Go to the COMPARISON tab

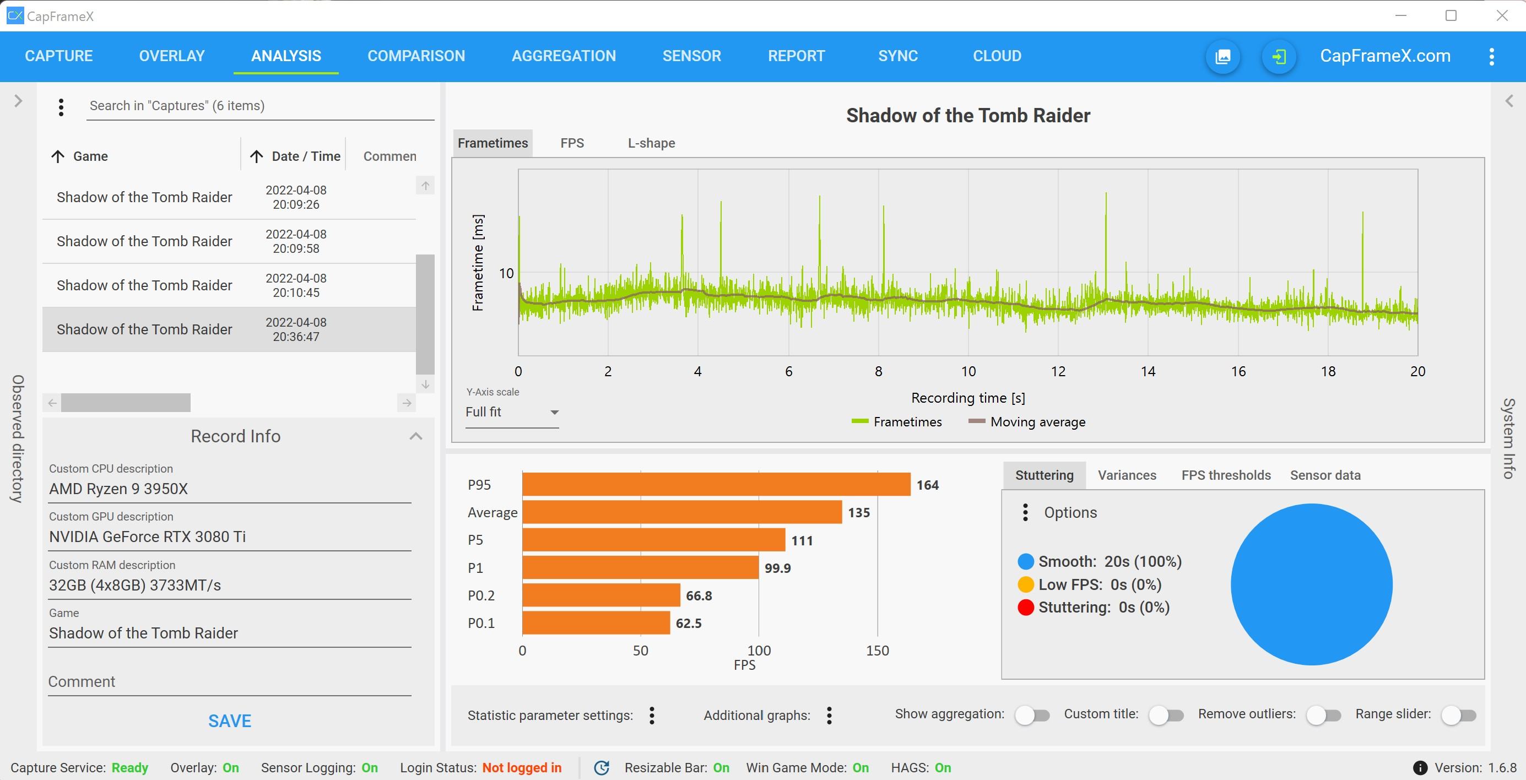[416, 56]
